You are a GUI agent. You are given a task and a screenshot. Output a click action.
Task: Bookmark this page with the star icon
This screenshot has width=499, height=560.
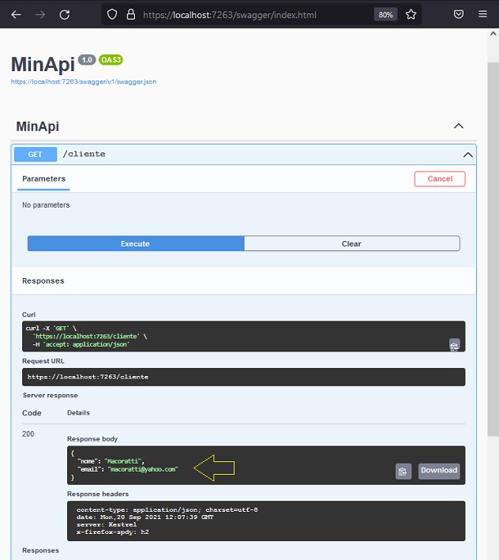pos(411,15)
